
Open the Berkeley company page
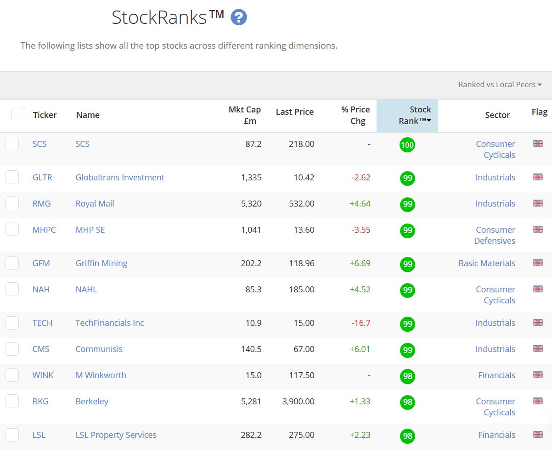pos(92,401)
